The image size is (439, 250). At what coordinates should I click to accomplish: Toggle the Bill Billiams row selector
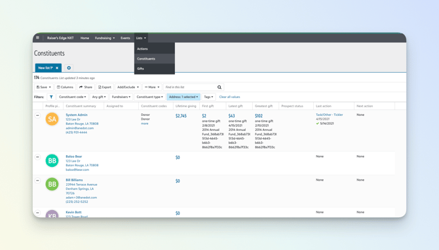point(37,181)
